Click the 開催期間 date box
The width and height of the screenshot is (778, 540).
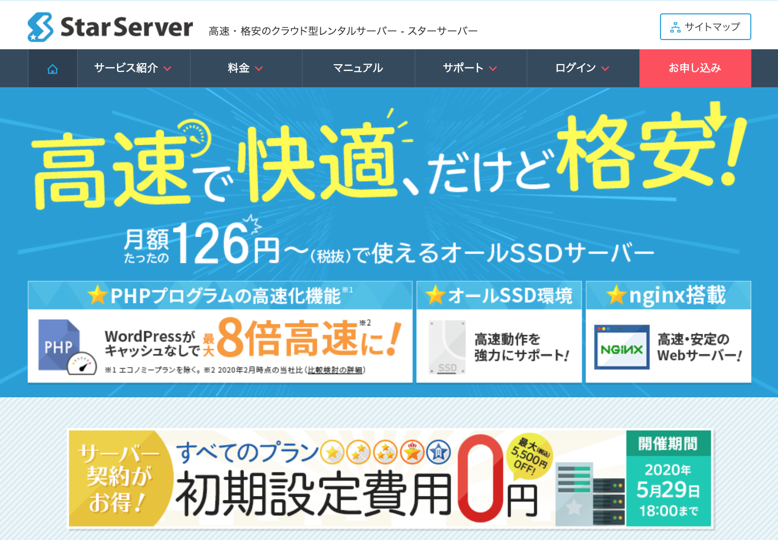click(668, 478)
